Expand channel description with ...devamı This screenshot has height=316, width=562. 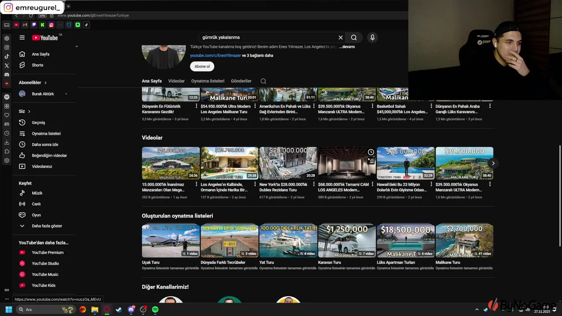pyautogui.click(x=347, y=47)
